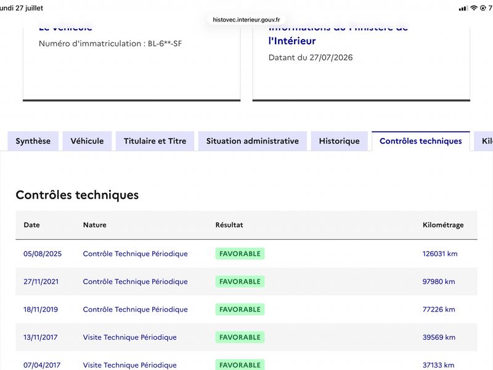Viewport: 493px width, 370px height.
Task: Switch to the Véhicule tab
Action: point(87,141)
